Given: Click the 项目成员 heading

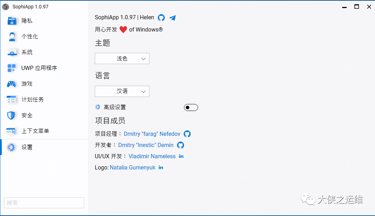Looking at the screenshot, I should pos(110,120).
